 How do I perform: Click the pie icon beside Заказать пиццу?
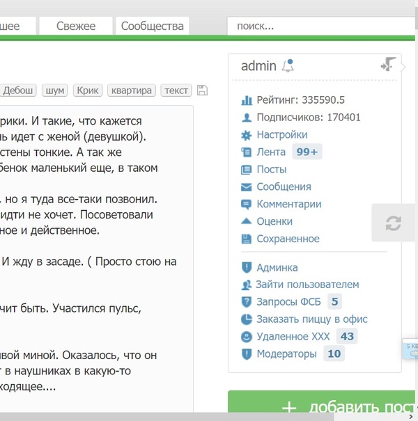point(246,319)
